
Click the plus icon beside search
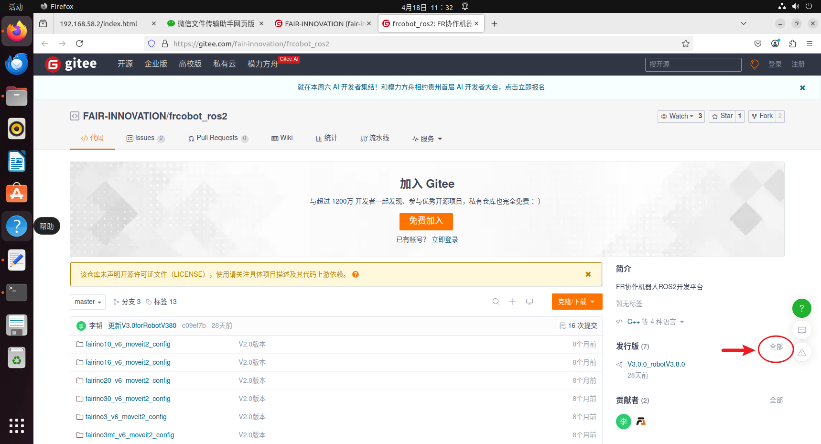(x=513, y=302)
